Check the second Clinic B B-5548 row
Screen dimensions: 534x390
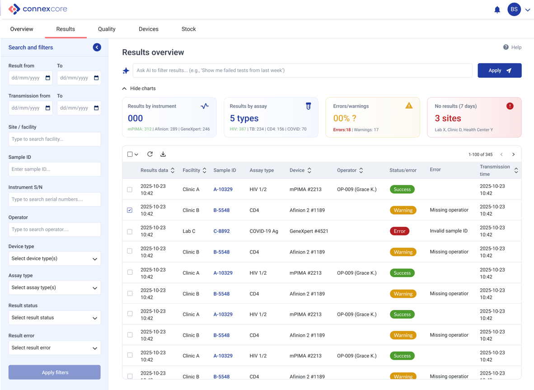pos(130,251)
